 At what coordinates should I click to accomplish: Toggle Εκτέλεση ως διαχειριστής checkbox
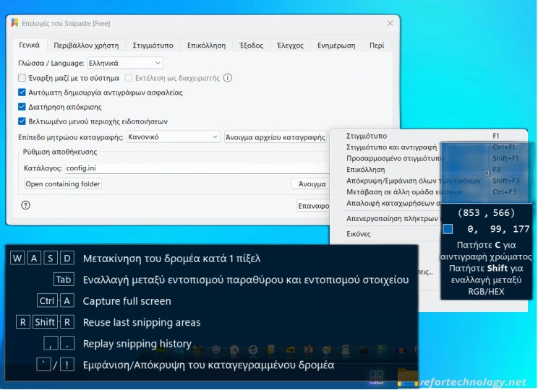pyautogui.click(x=129, y=78)
